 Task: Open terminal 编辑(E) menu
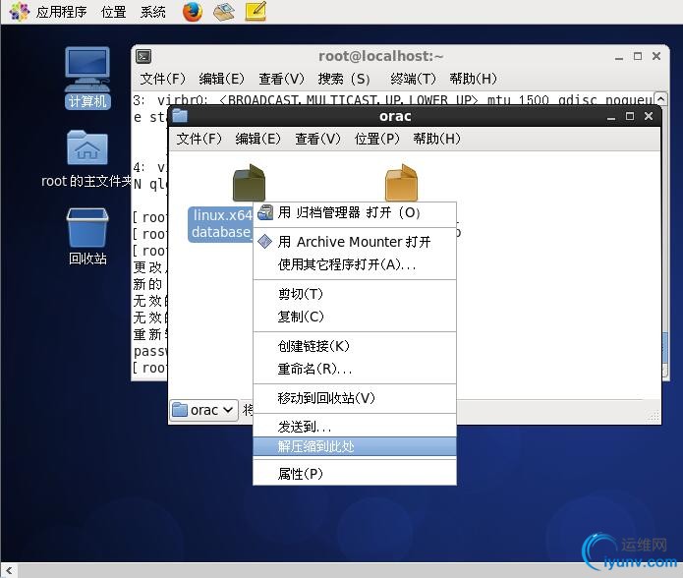[221, 79]
